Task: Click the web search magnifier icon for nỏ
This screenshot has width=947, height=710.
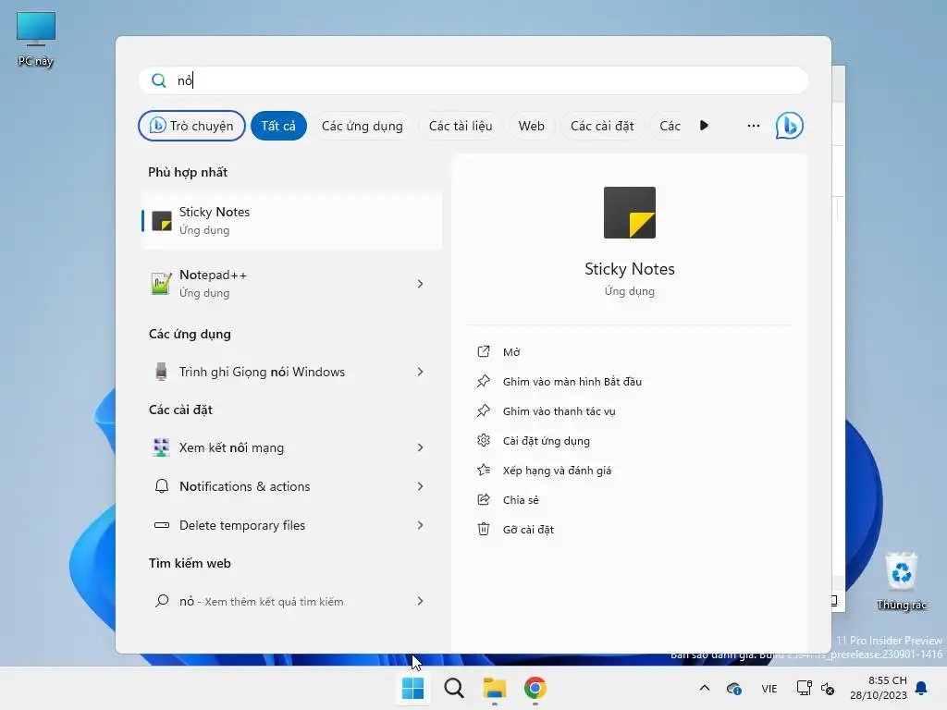Action: pyautogui.click(x=161, y=601)
